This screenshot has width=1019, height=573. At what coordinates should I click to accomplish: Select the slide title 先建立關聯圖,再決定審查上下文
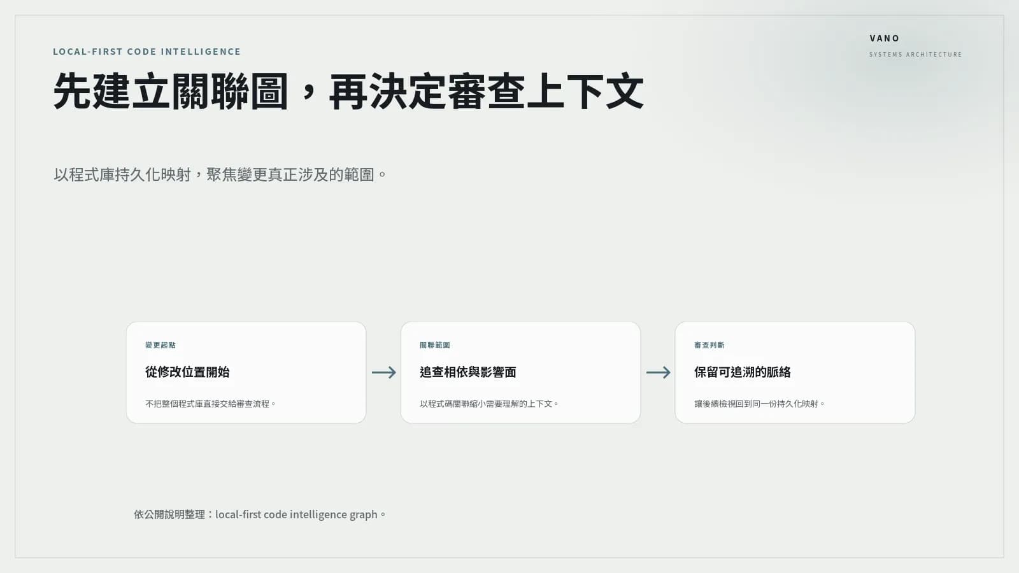coord(348,91)
